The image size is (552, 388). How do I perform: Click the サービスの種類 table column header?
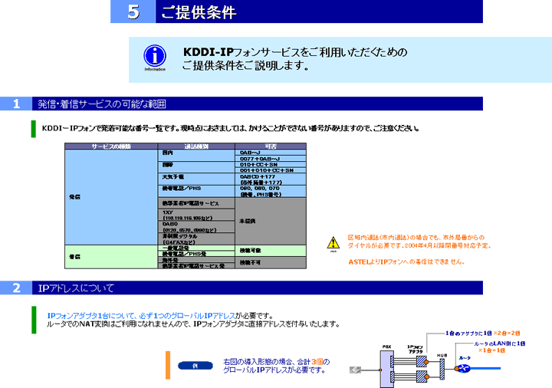tap(111, 146)
